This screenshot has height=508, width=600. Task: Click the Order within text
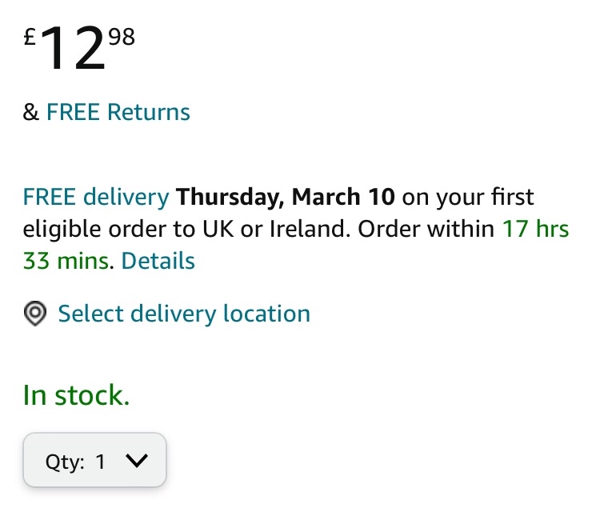pos(426,230)
